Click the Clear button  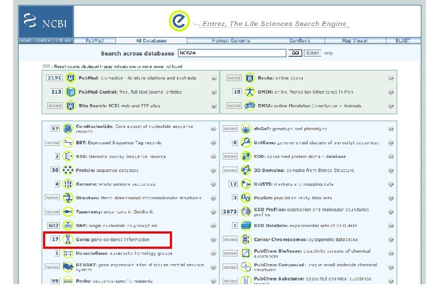(313, 53)
